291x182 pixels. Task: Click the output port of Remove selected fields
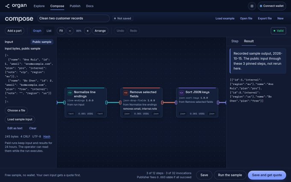[x=162, y=102]
